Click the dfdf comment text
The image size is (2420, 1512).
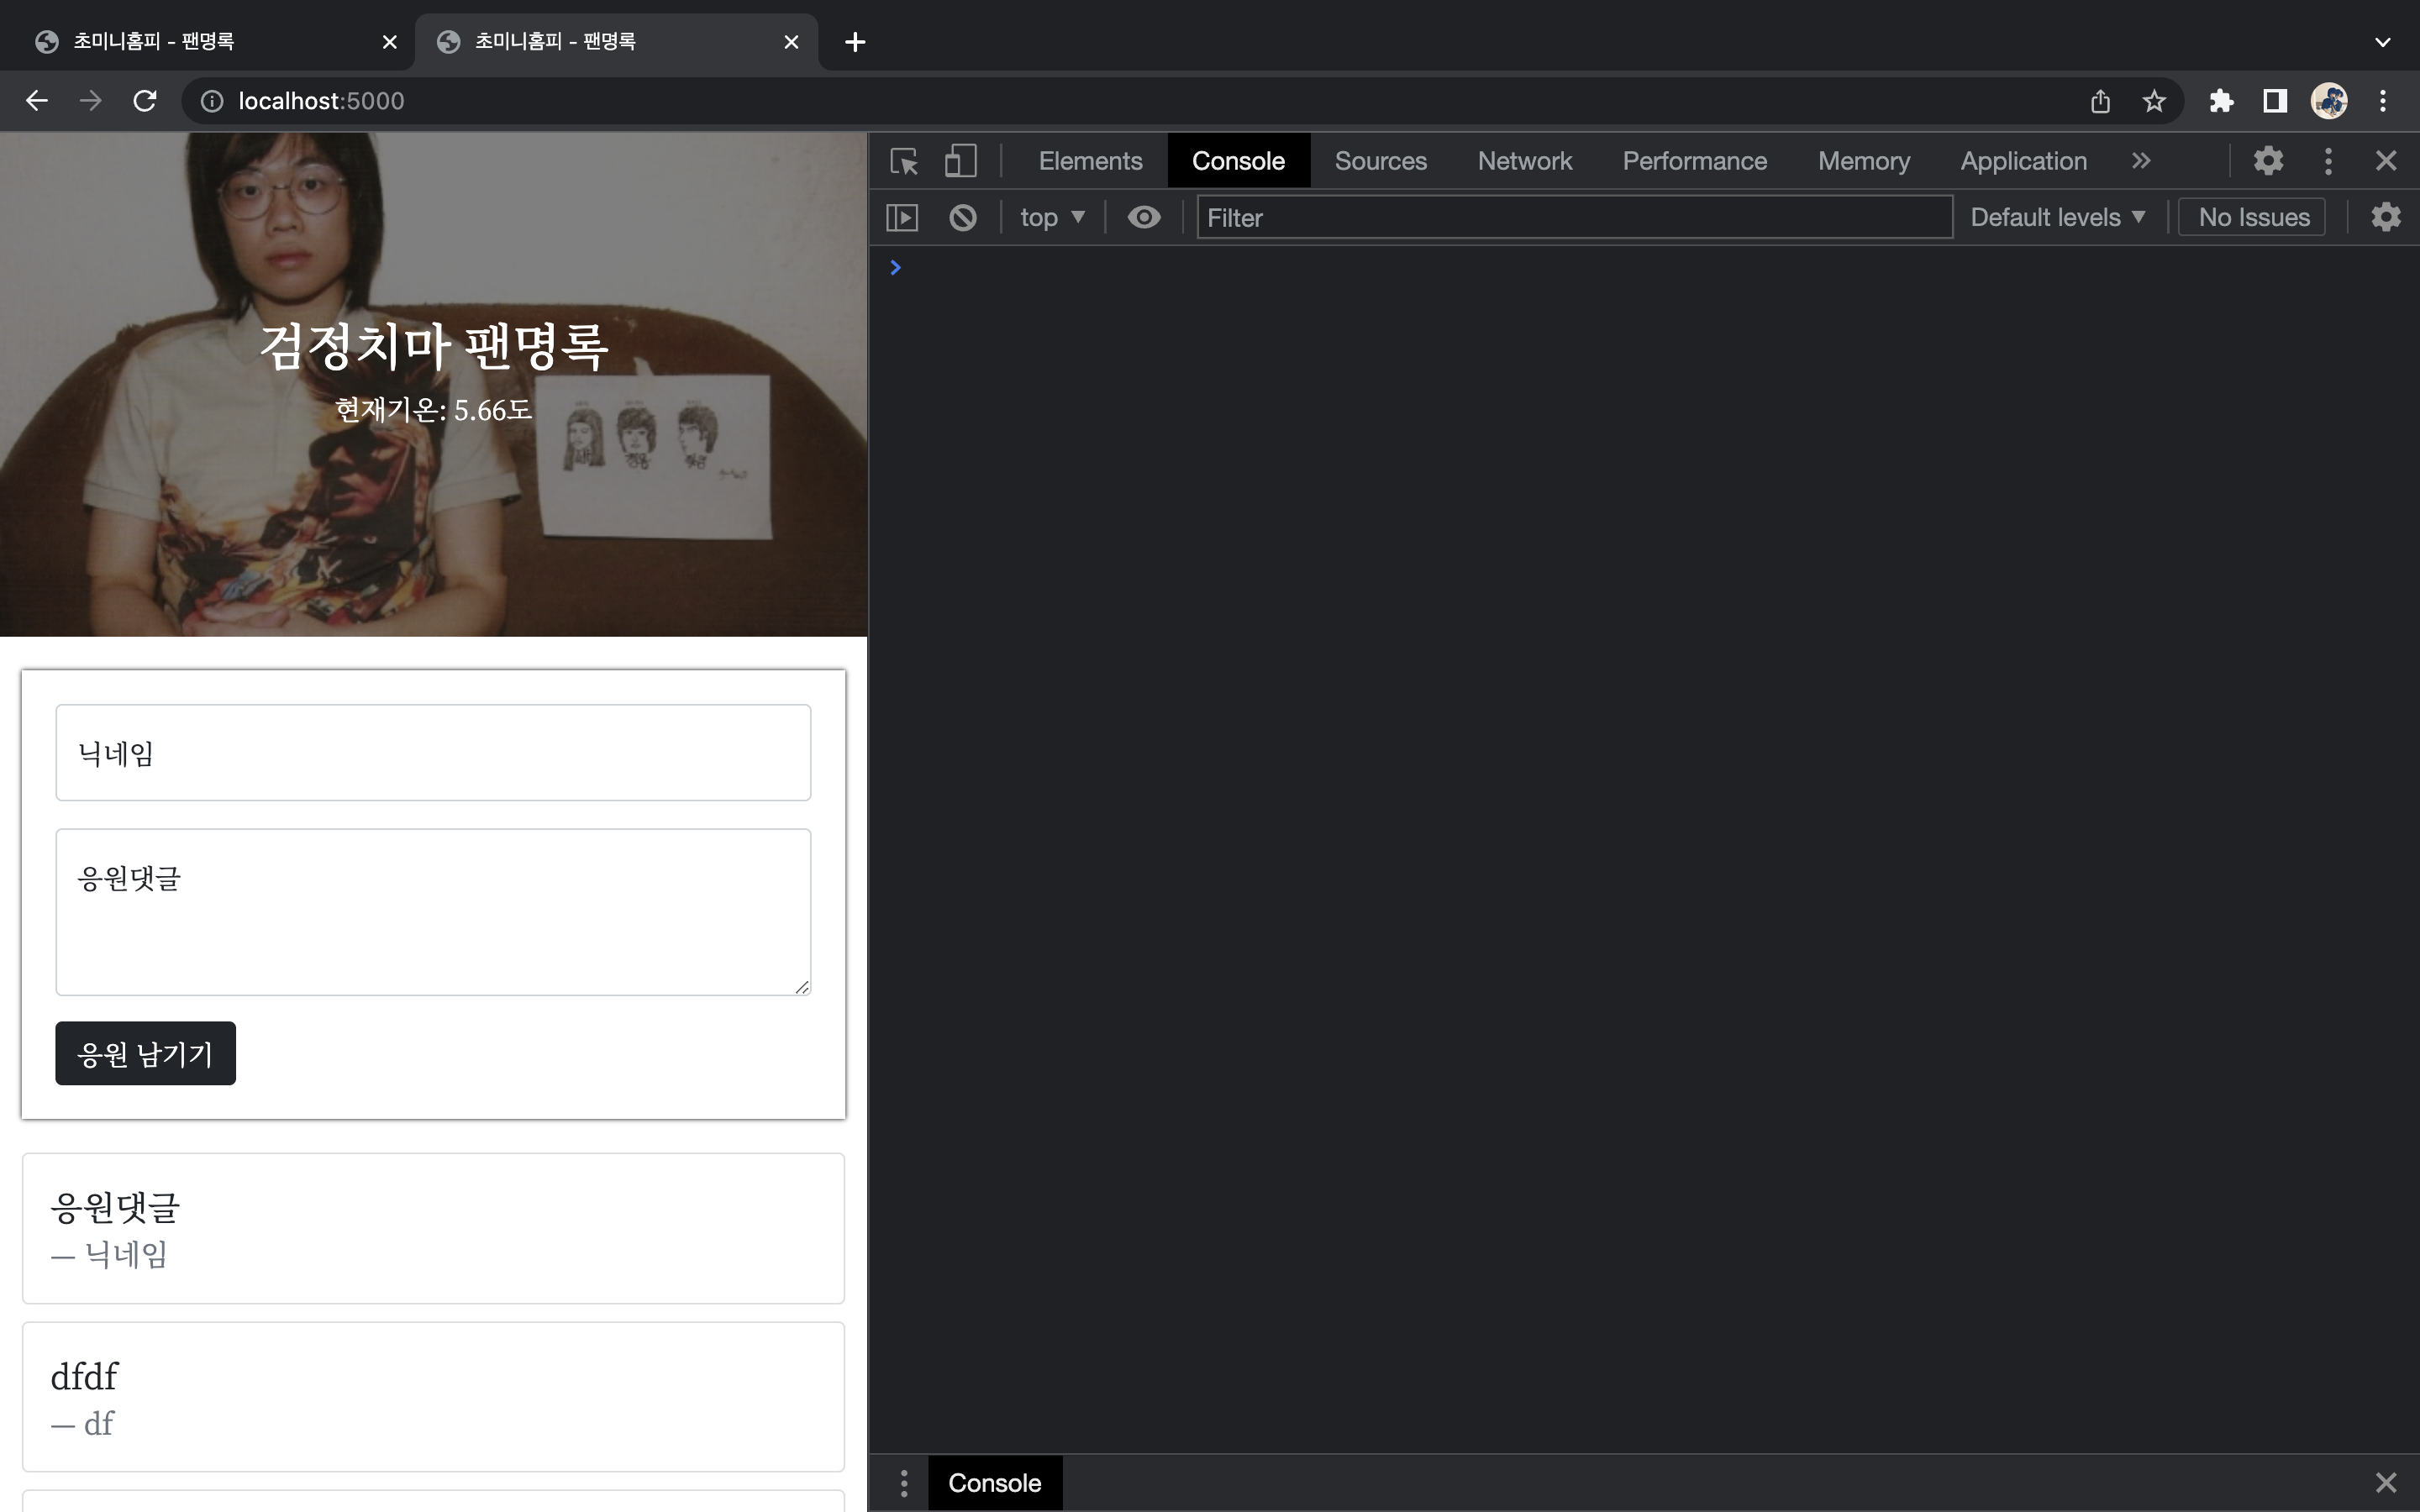(84, 1377)
